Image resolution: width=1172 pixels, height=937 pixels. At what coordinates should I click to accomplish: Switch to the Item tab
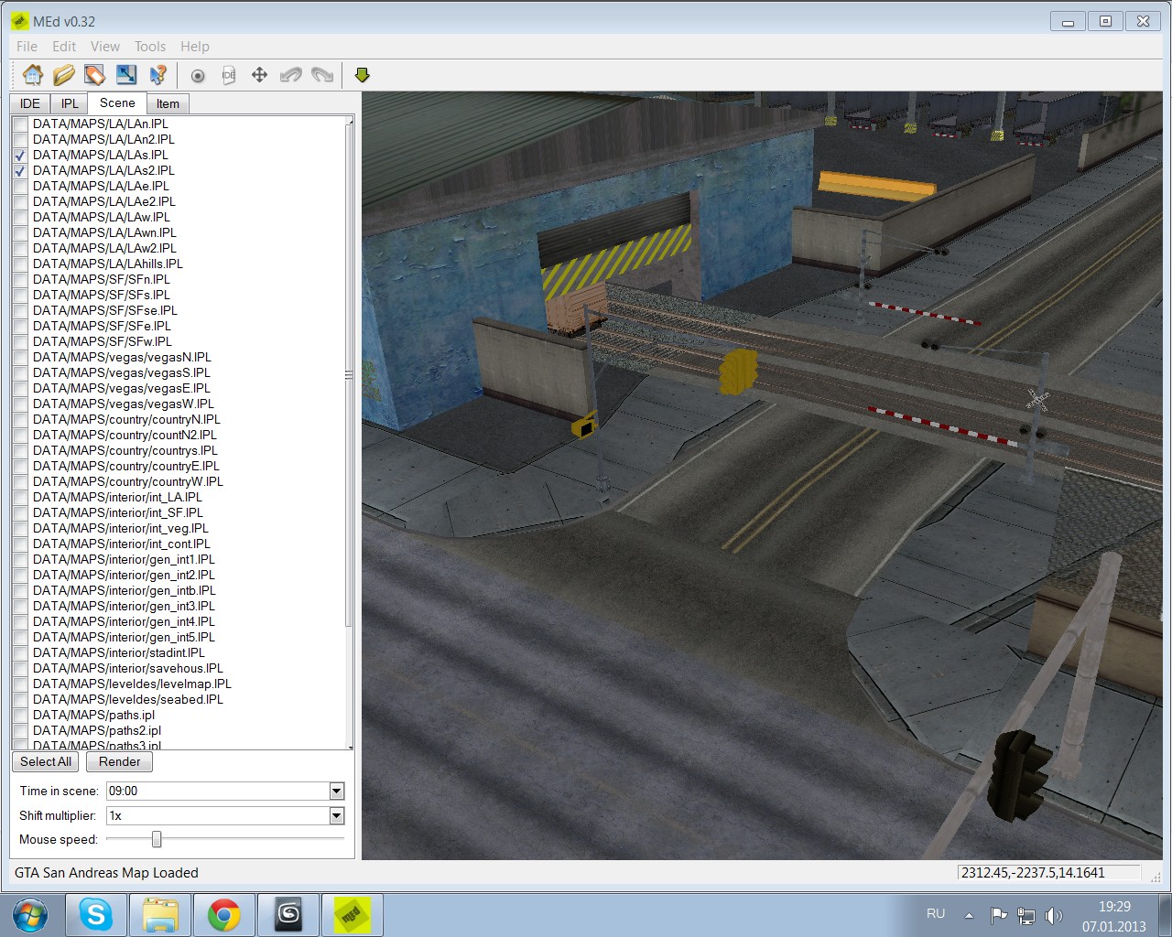click(168, 103)
